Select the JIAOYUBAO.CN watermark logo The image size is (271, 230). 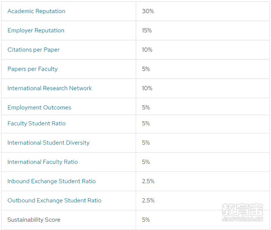pos(243,212)
